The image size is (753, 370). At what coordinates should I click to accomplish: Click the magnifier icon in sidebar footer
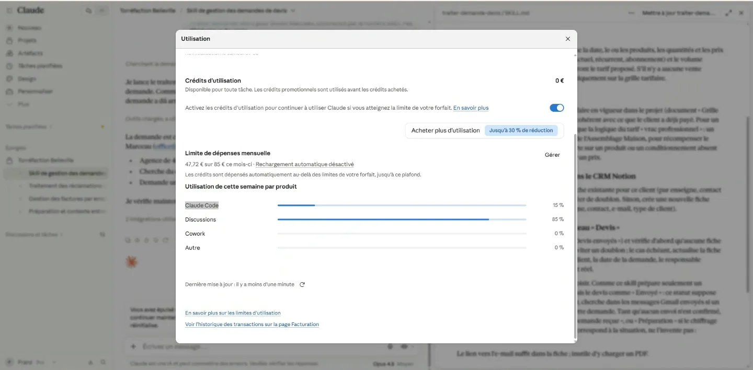103,362
